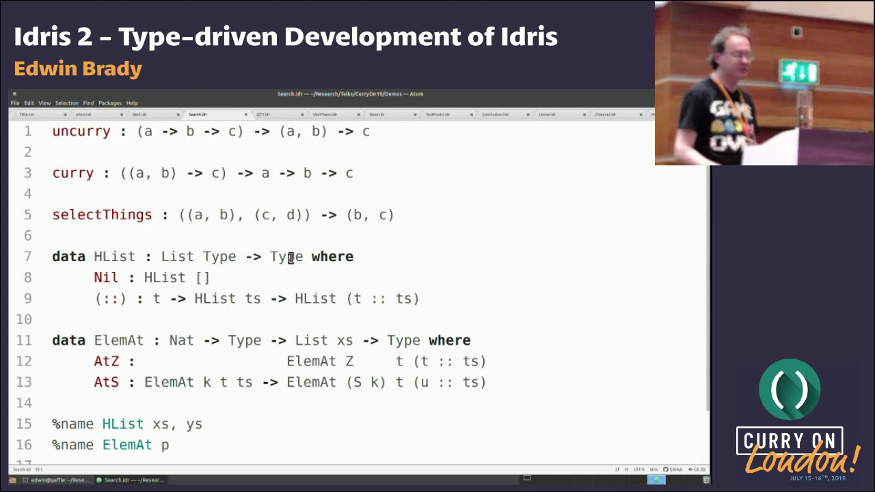
Task: Click the 19:1 cursor position indicator
Action: (x=38, y=469)
